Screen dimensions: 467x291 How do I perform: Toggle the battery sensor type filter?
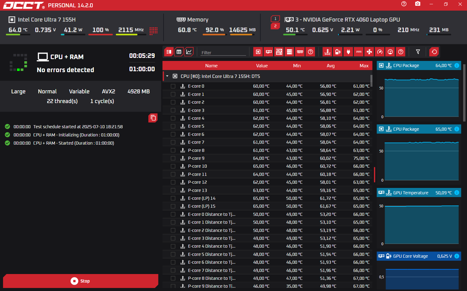[x=338, y=52]
